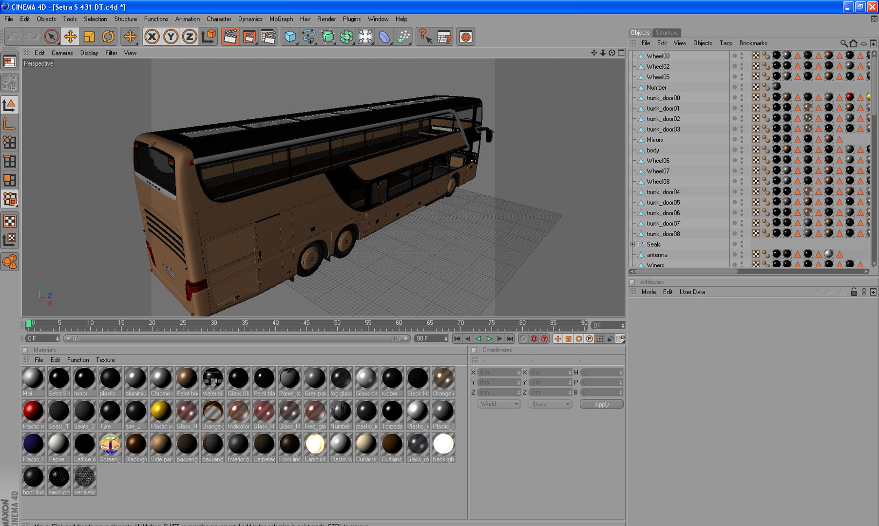Screen dimensions: 879x526
Task: Open the Plugins menu
Action: coord(352,19)
